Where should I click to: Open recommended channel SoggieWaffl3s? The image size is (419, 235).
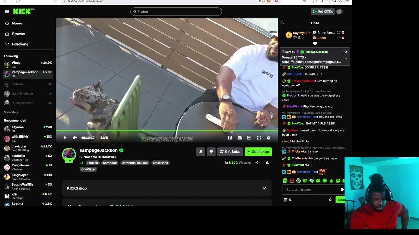point(28,186)
